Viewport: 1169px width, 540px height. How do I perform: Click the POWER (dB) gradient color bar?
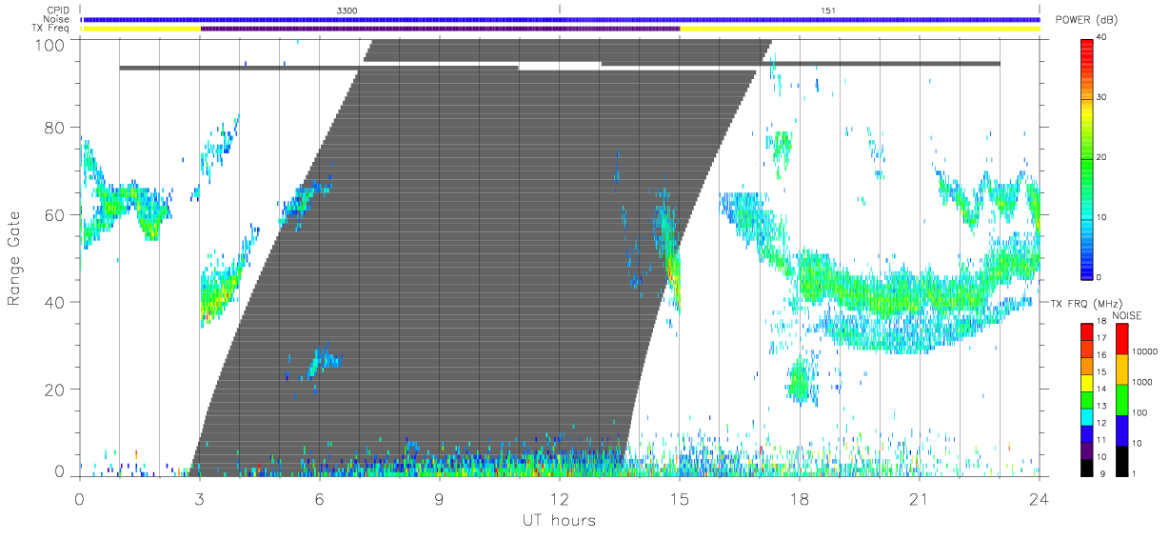point(1087,158)
